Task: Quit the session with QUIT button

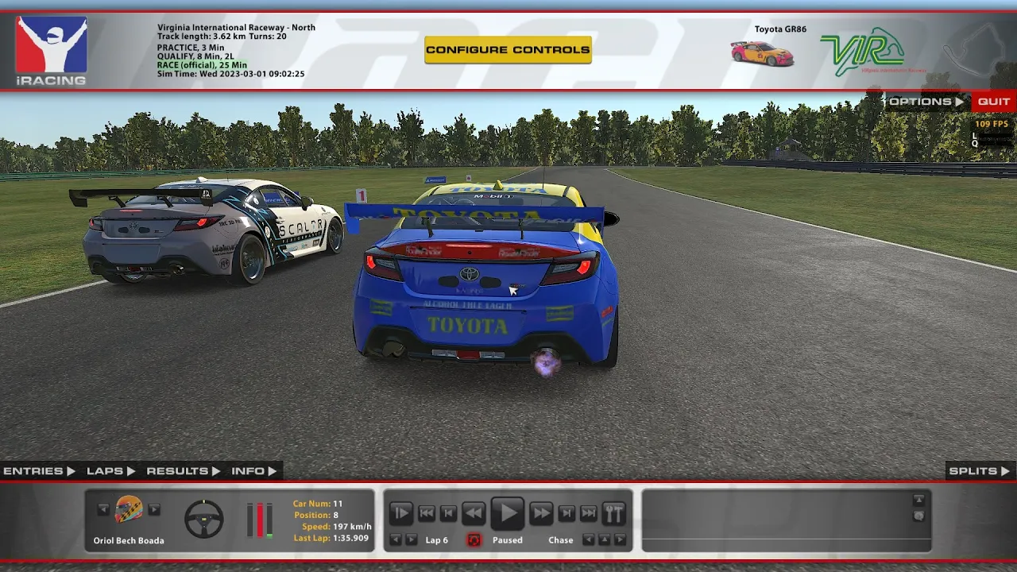Action: point(993,102)
